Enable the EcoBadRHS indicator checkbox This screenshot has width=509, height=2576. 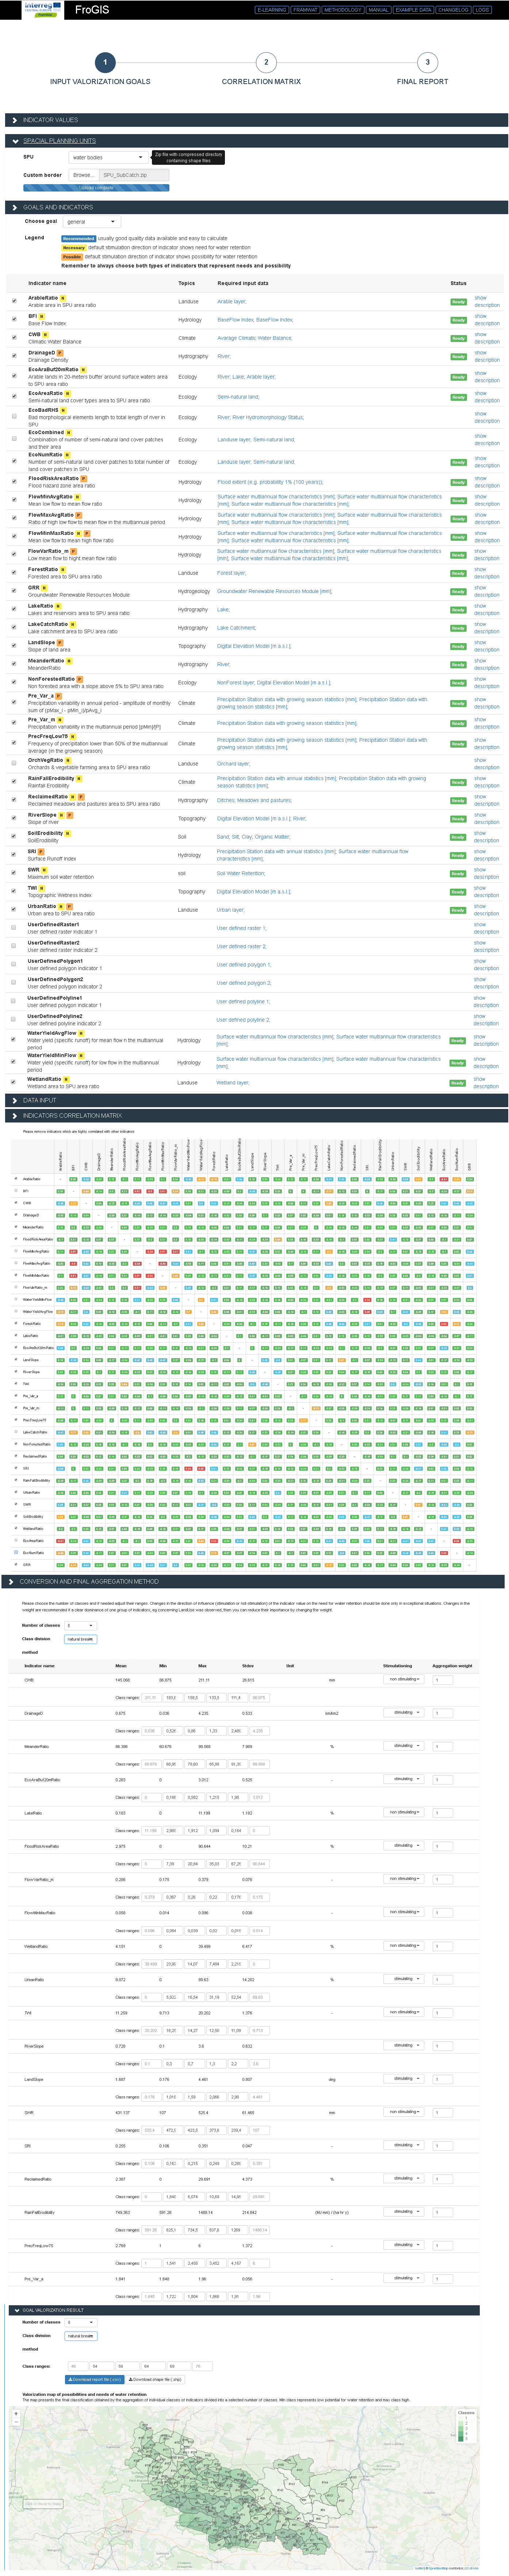pos(14,416)
